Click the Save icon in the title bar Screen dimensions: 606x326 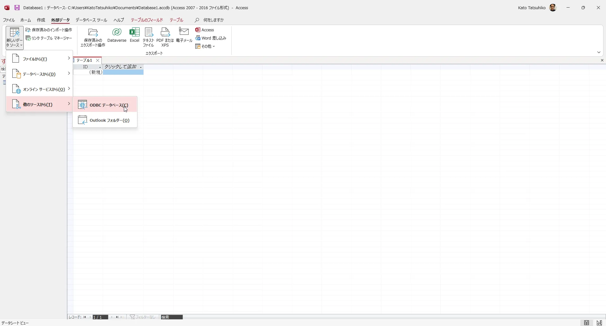coord(17,7)
